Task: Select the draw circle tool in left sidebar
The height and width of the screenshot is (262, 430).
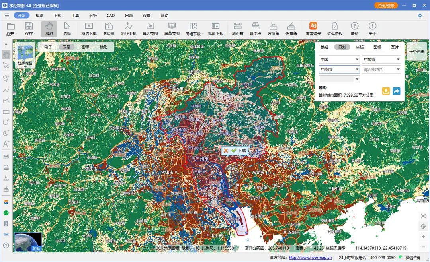Action: (x=6, y=122)
